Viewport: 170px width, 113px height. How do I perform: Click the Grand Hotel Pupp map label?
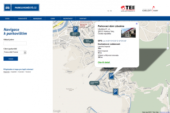(x=94, y=83)
